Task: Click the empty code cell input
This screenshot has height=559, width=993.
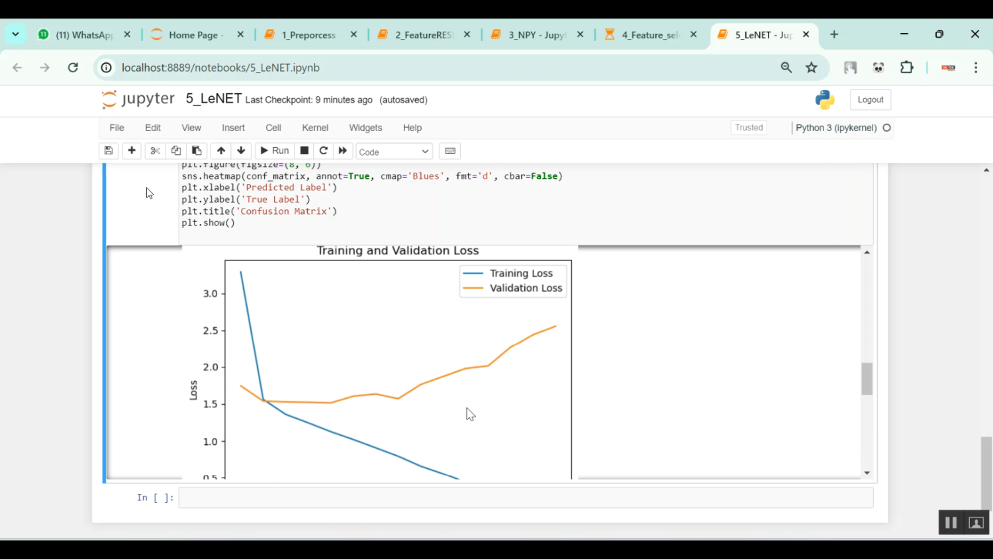Action: (x=525, y=498)
